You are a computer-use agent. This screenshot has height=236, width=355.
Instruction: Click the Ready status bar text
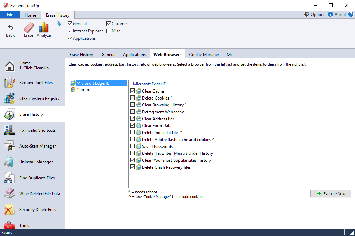tap(7, 233)
